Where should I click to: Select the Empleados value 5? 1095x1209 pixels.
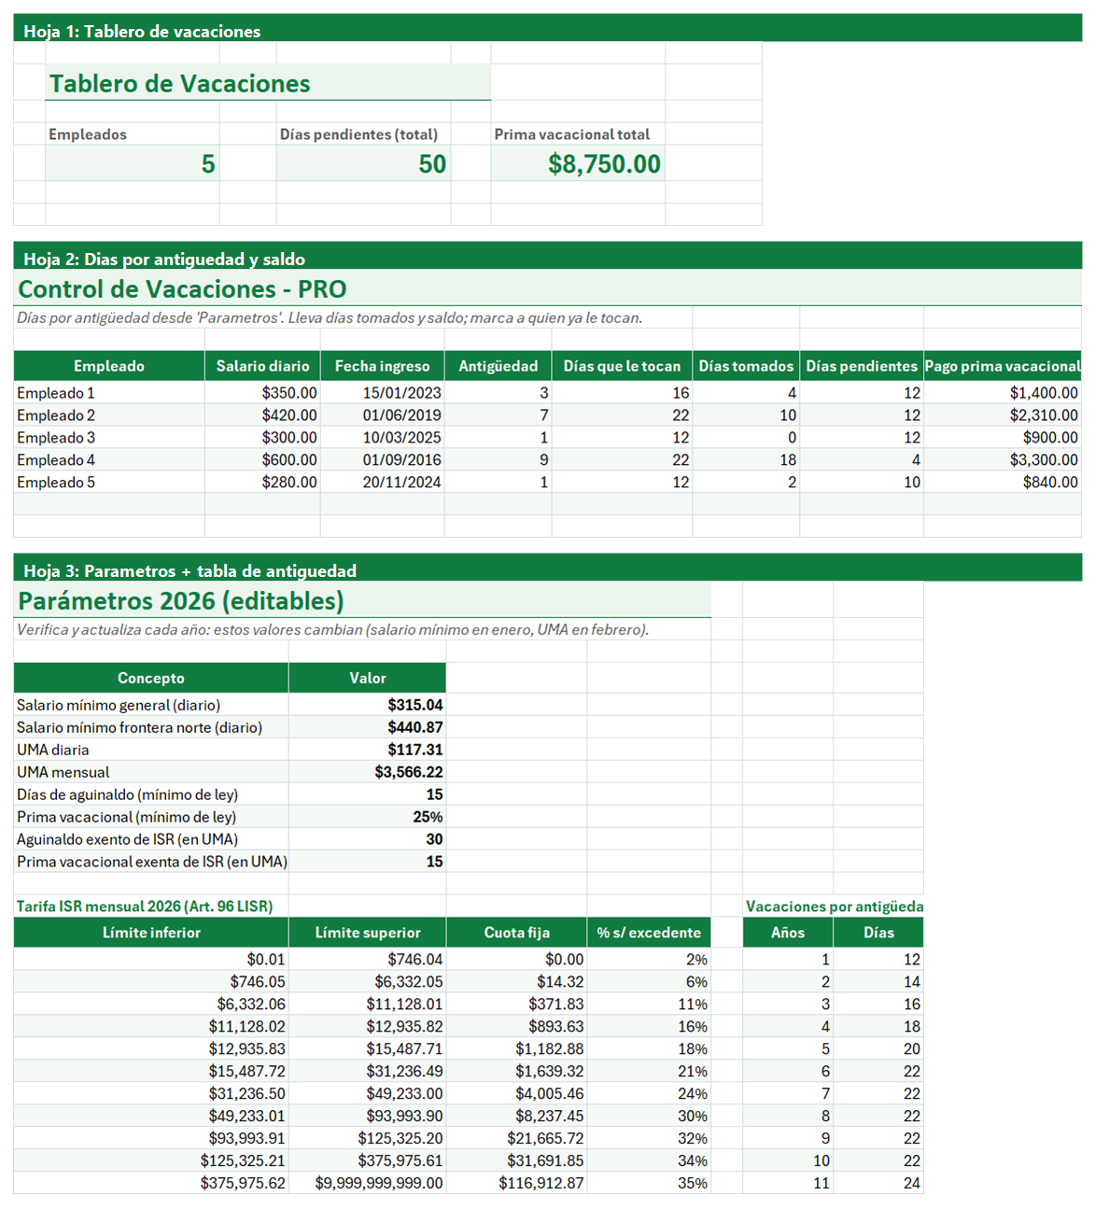pyautogui.click(x=133, y=163)
